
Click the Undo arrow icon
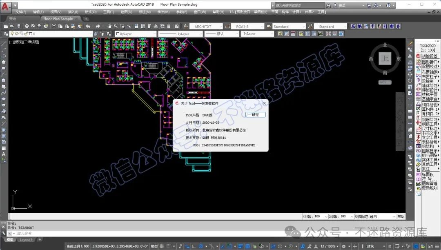(x=88, y=26)
